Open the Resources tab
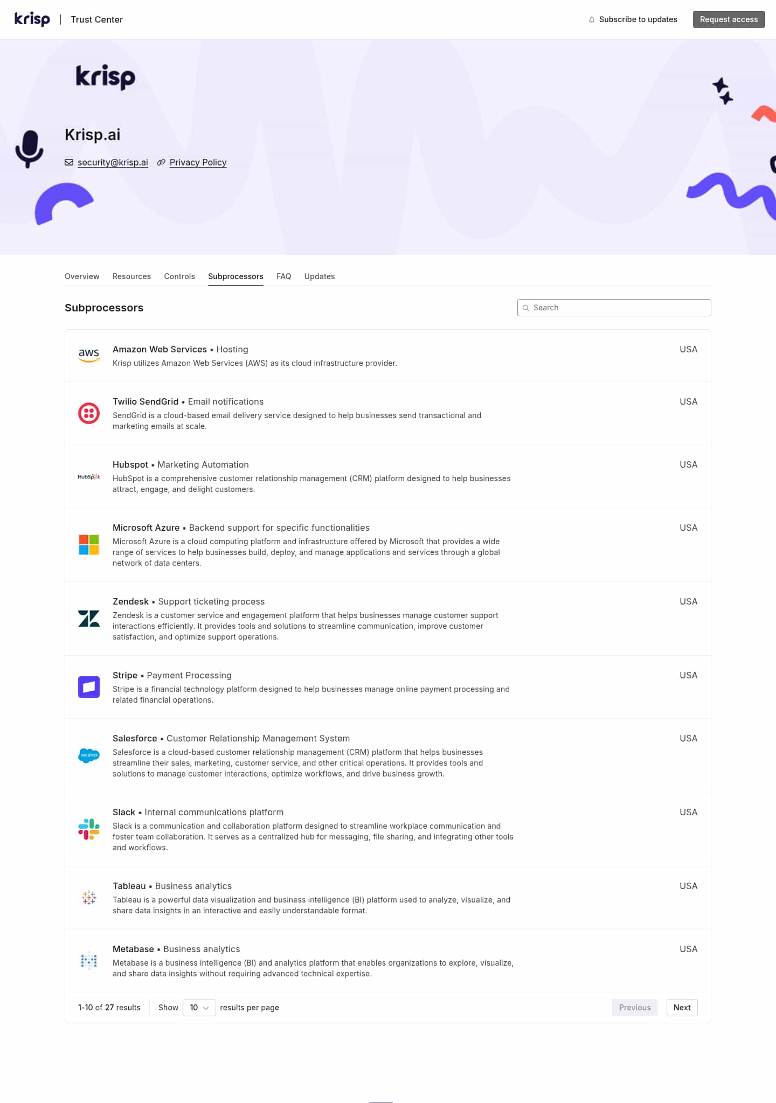The height and width of the screenshot is (1103, 776). [131, 276]
